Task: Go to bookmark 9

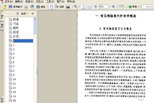Action: (x=14, y=75)
